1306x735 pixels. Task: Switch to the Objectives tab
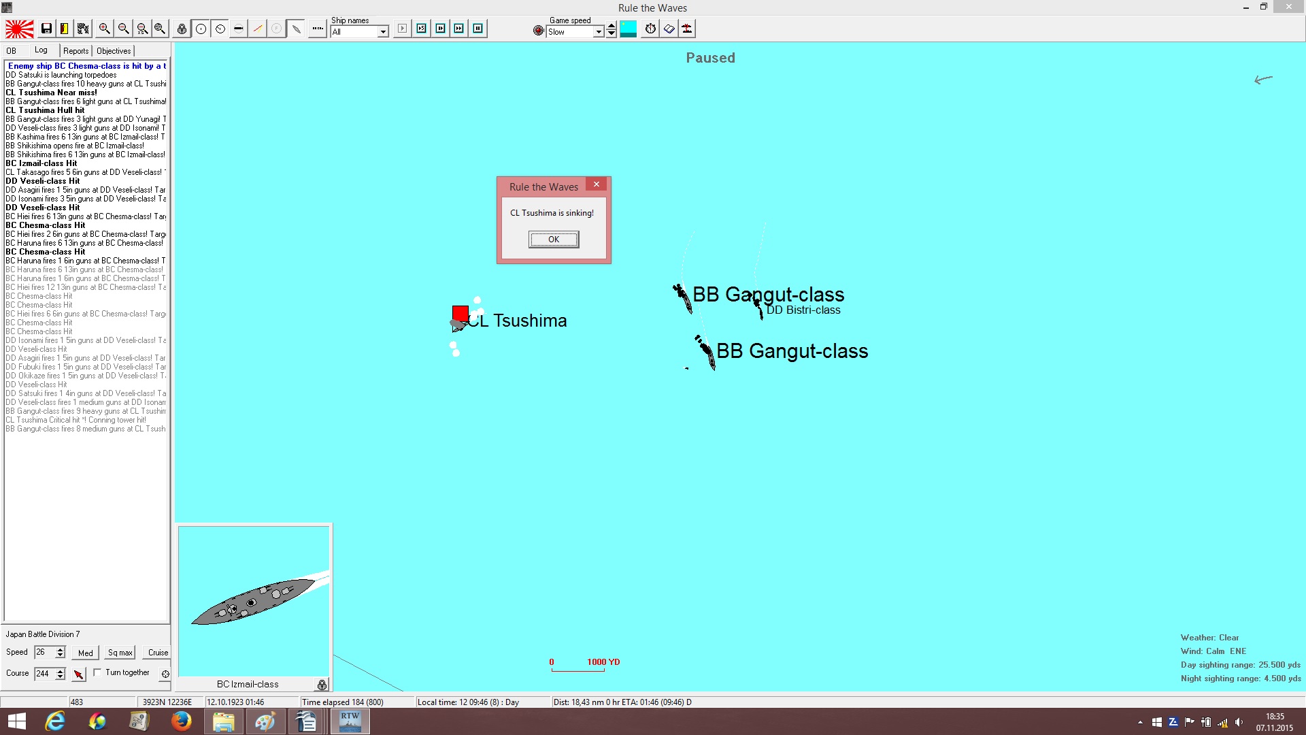114,51
